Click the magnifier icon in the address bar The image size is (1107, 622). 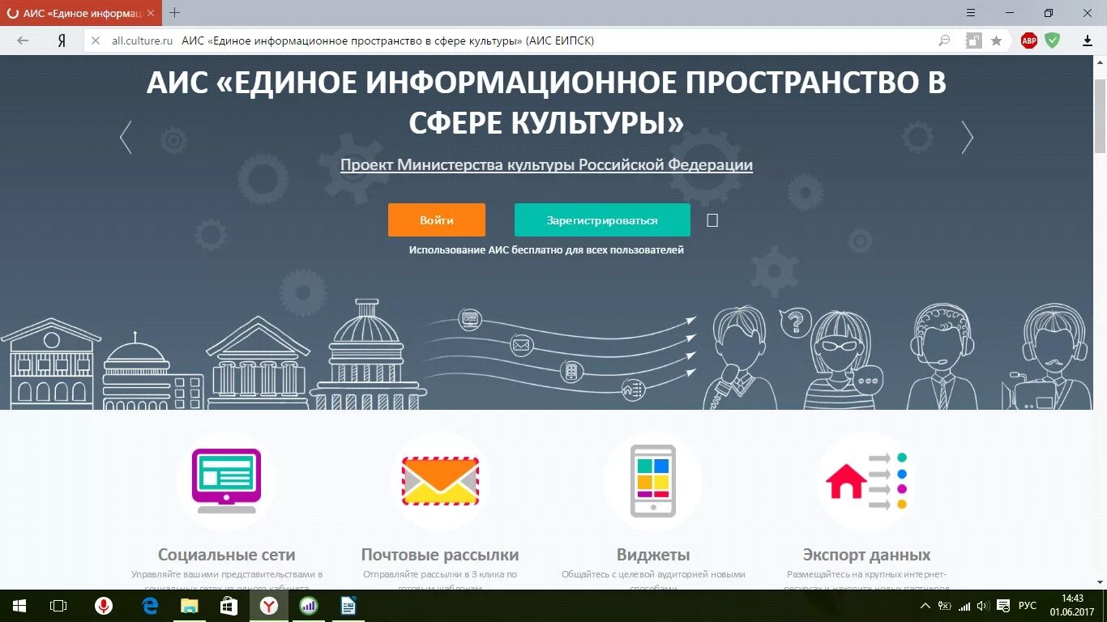(944, 40)
